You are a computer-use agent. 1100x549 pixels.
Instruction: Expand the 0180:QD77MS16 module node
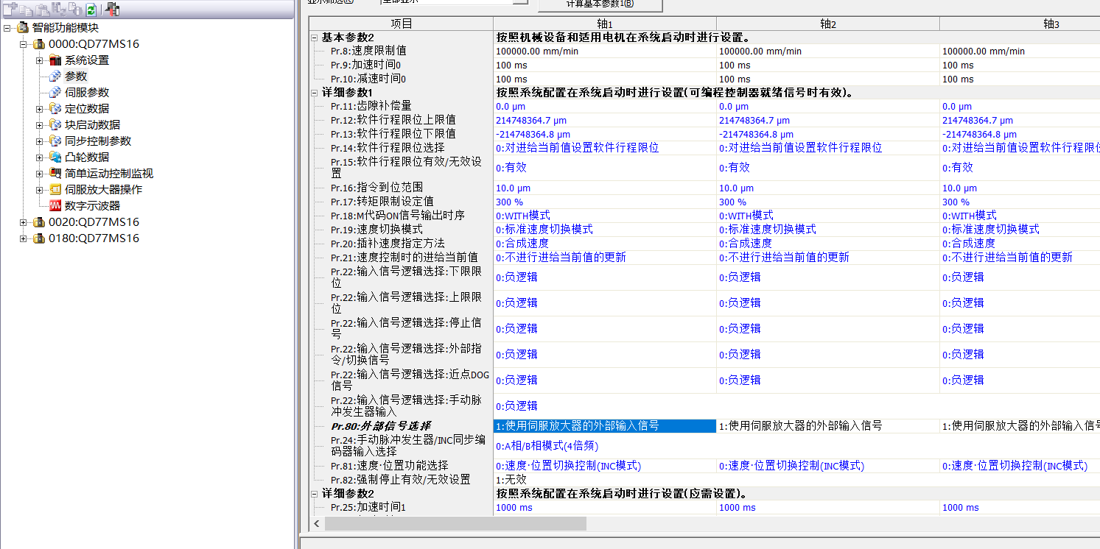[x=24, y=238]
